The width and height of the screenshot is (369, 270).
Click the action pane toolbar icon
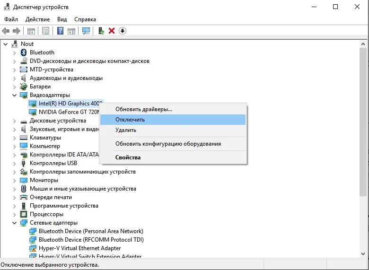pos(71,31)
